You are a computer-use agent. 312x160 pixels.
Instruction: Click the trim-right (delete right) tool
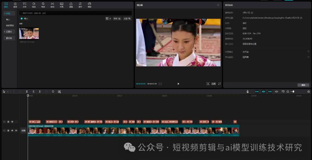(40, 92)
